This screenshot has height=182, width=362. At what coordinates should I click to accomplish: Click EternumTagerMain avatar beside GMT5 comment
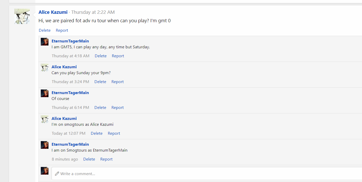pyautogui.click(x=45, y=42)
